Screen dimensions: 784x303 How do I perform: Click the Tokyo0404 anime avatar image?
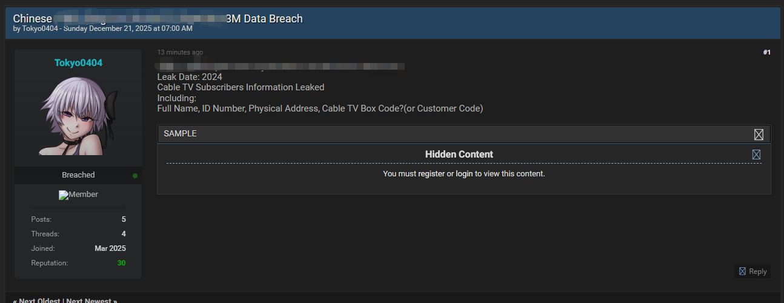point(78,116)
